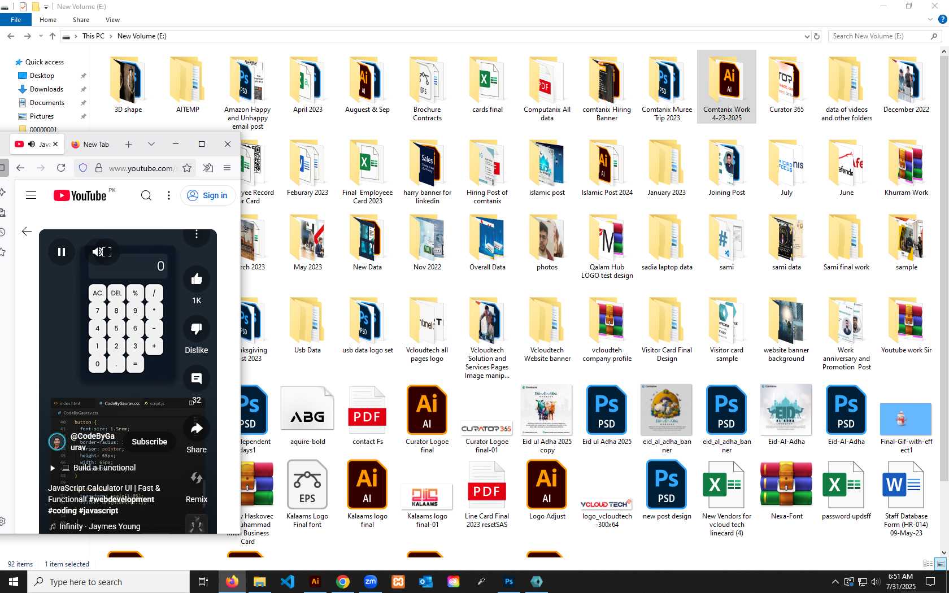Open YouTube settings three-dot menu
This screenshot has width=949, height=593.
point(169,195)
